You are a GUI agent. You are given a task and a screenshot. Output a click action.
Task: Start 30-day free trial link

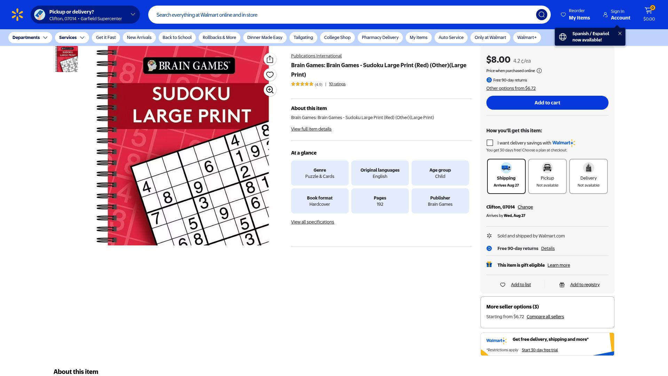pos(539,350)
